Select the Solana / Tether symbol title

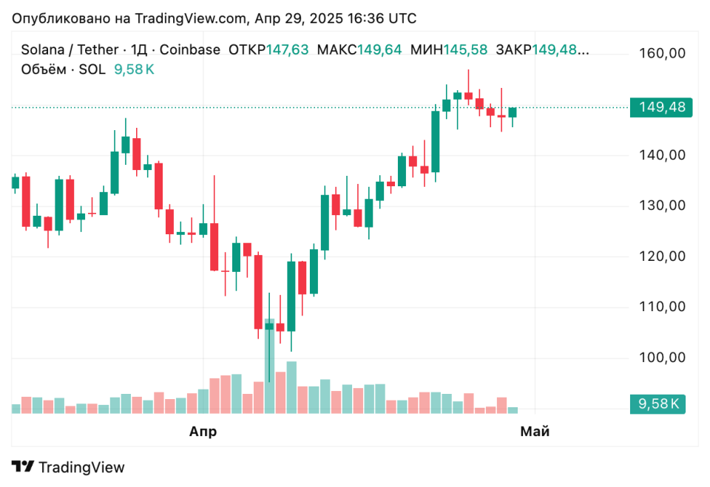[70, 50]
